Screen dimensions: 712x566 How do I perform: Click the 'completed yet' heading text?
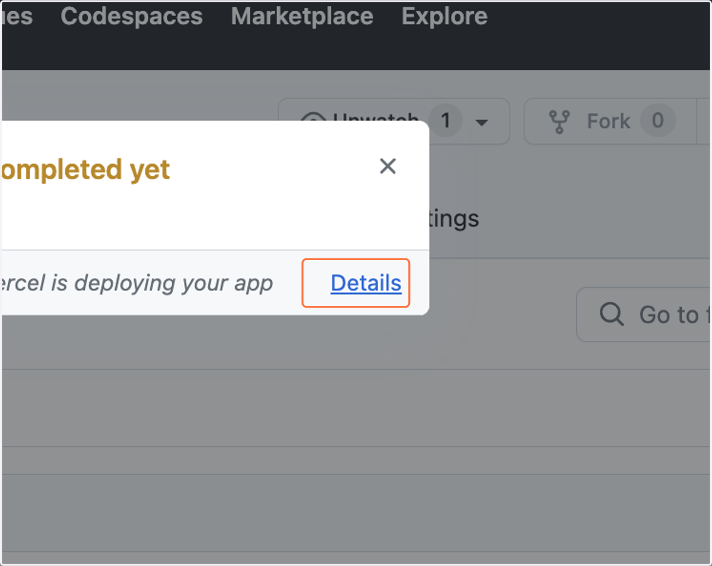pos(85,170)
